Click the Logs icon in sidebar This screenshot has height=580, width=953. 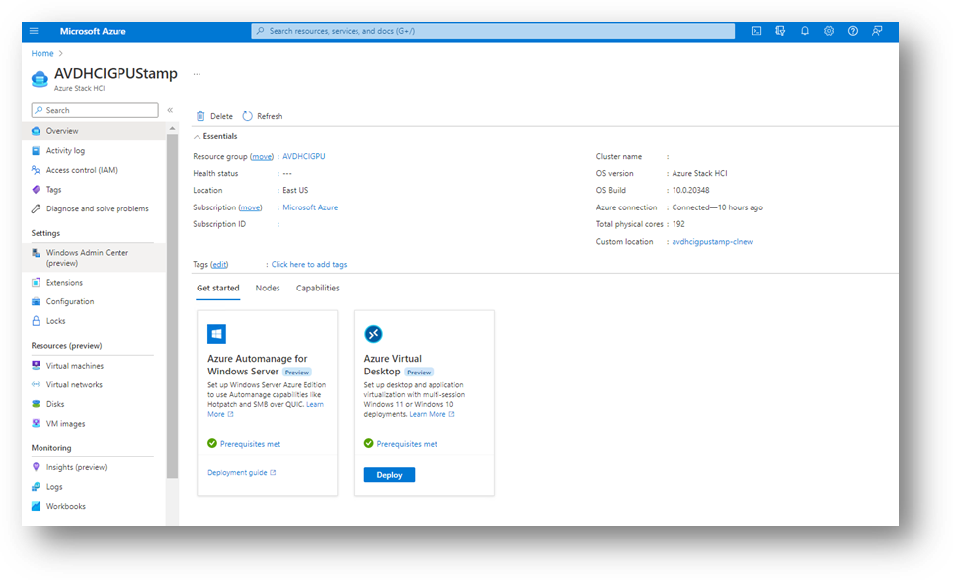(36, 487)
